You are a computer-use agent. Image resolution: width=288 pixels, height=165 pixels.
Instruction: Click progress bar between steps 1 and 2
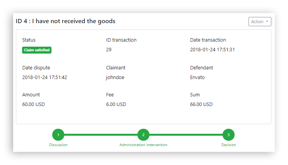(x=101, y=135)
